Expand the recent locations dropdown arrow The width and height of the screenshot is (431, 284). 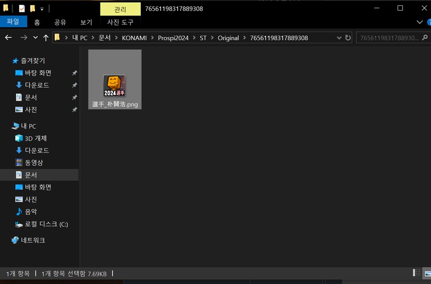point(35,37)
